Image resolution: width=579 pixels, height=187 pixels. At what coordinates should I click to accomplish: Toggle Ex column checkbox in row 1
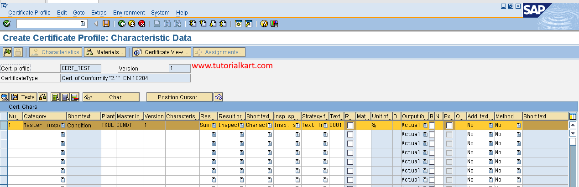coord(449,125)
